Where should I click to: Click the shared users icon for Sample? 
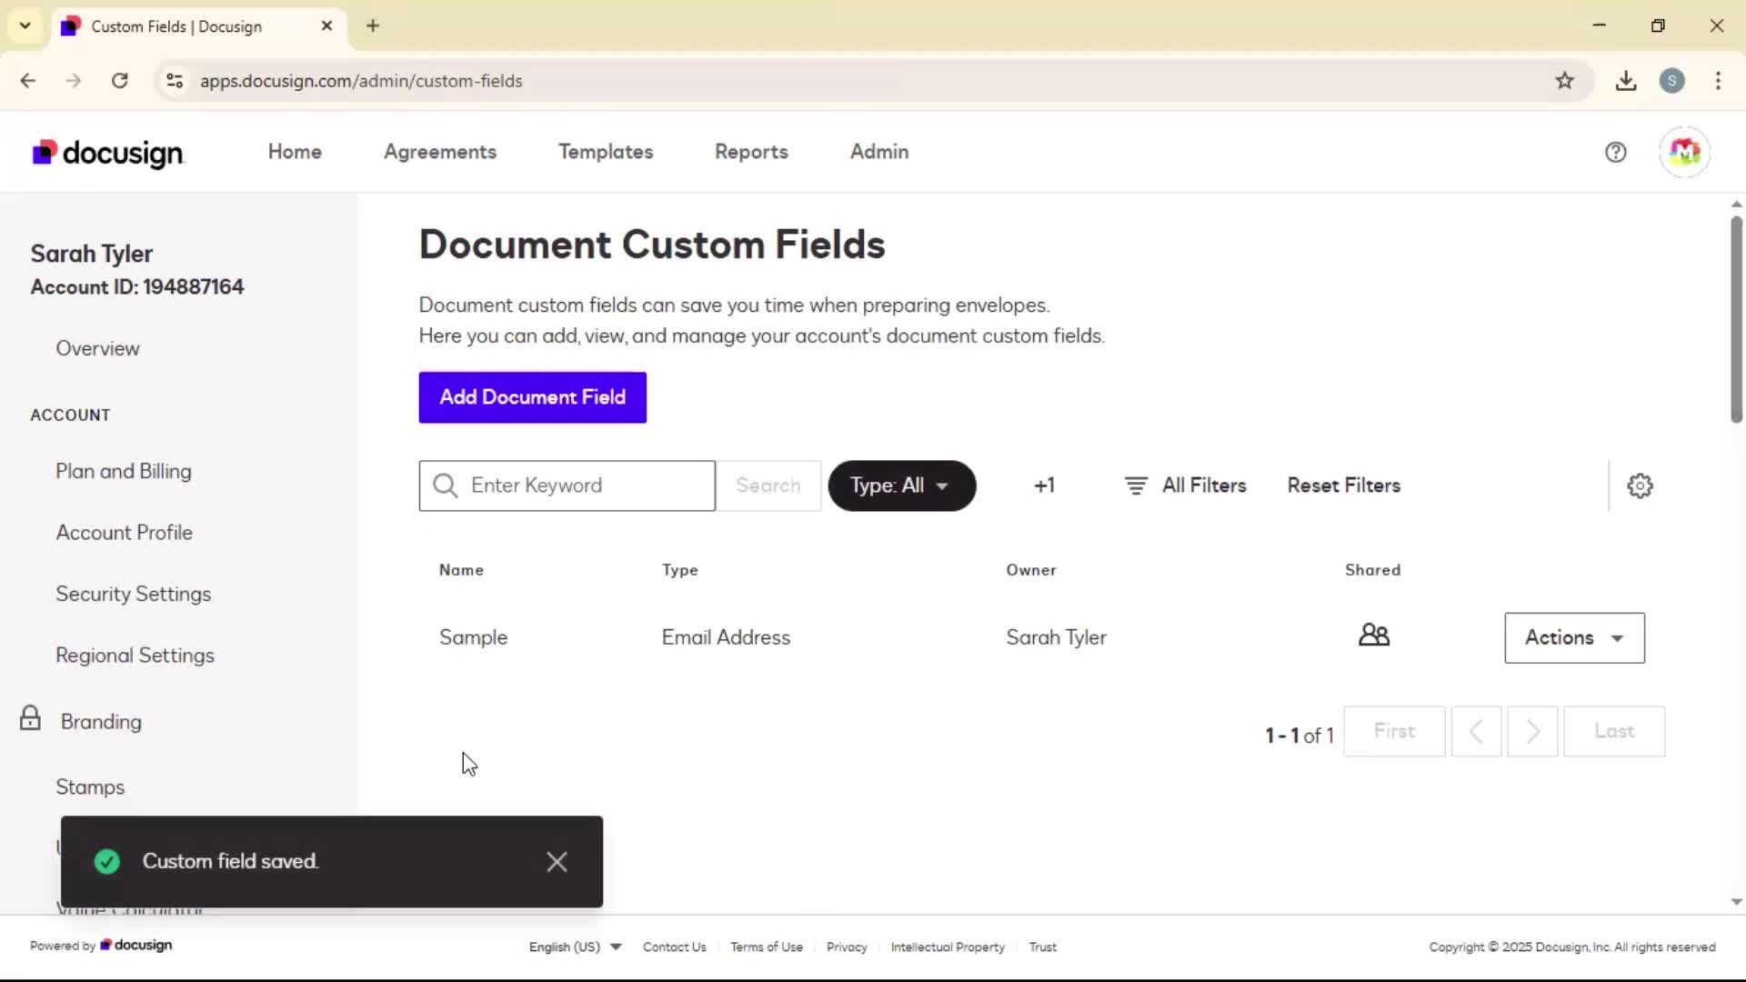(x=1373, y=636)
